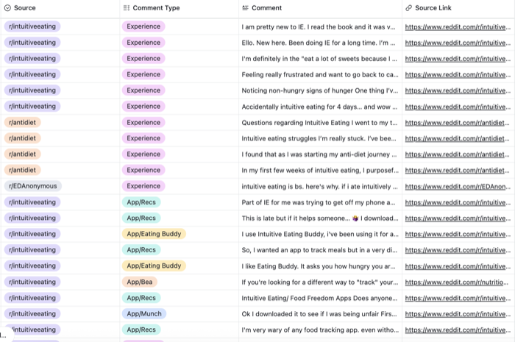Select r/intuitiveeating tag in 'pretty new to IE' row

point(32,26)
